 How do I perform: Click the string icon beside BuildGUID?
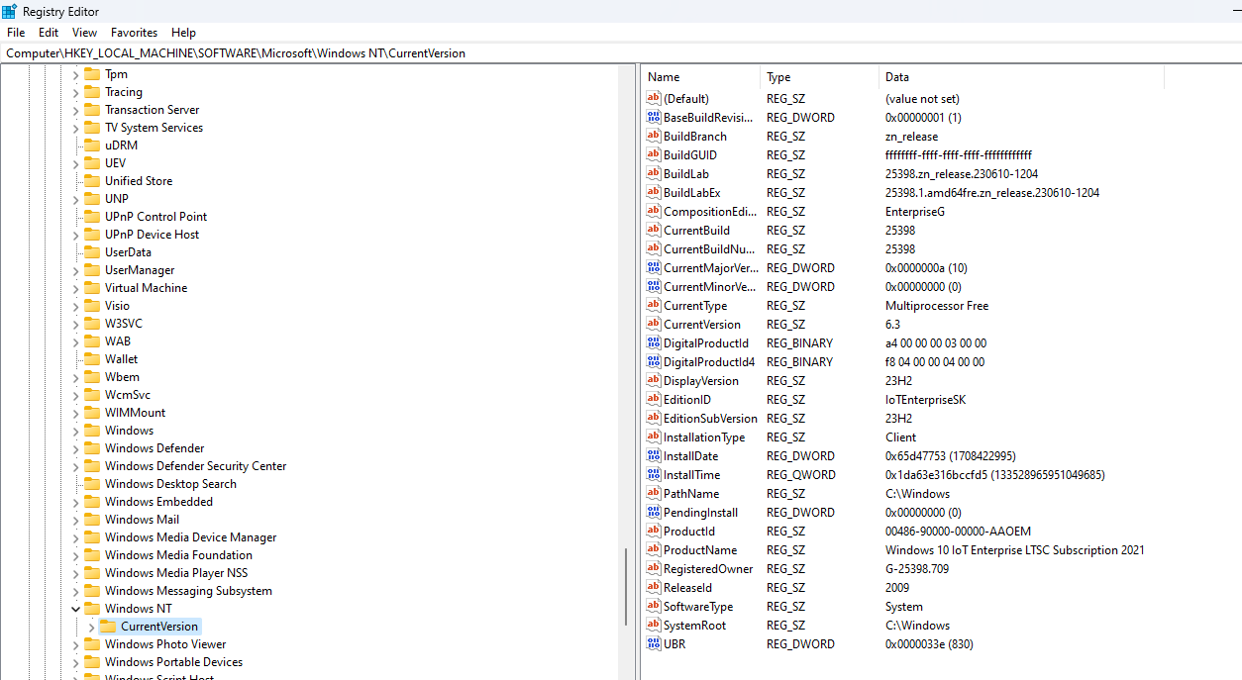click(x=653, y=154)
